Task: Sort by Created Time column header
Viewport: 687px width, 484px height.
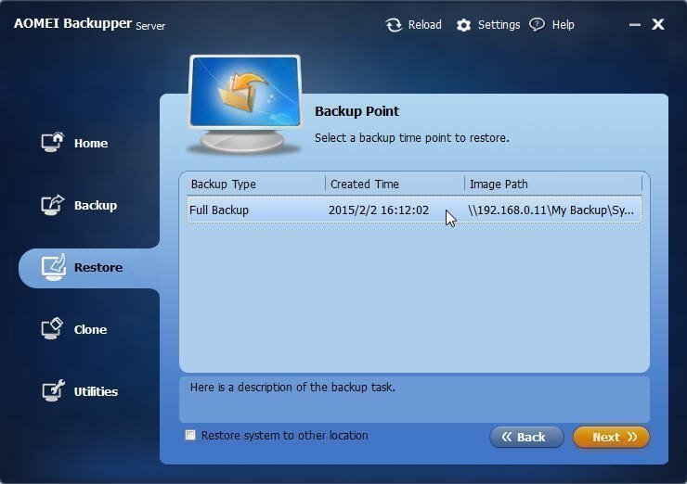Action: pyautogui.click(x=395, y=185)
